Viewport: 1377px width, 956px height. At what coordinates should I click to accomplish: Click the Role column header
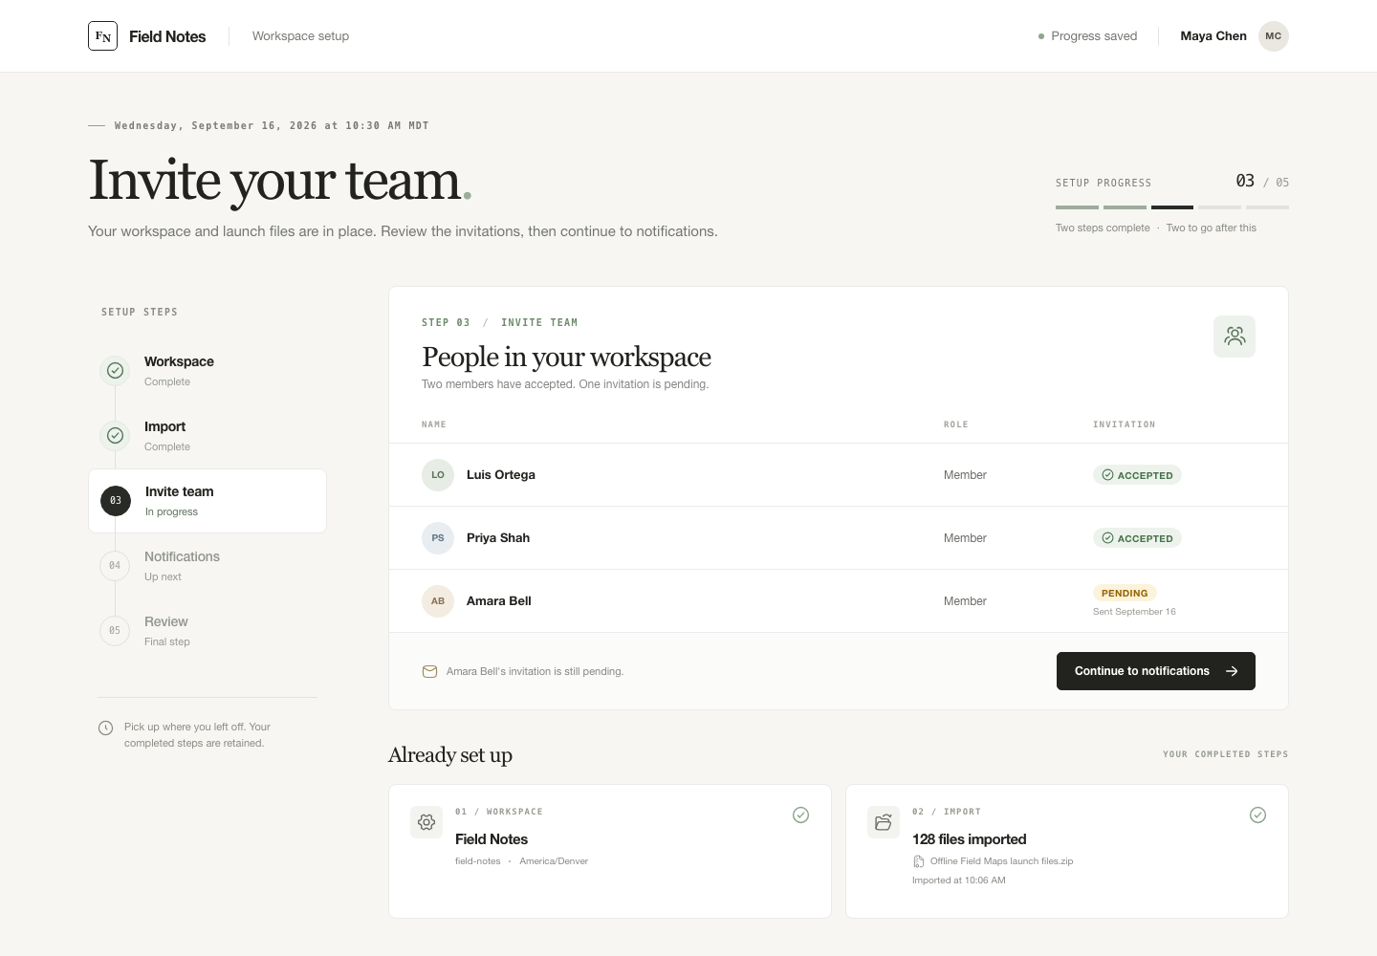click(x=956, y=424)
